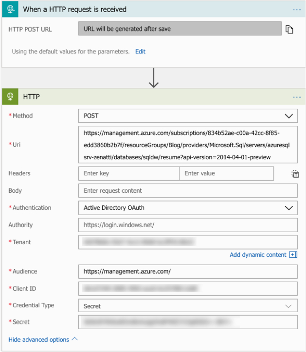
Task: Open the HTTP action ellipsis menu
Action: pyautogui.click(x=297, y=97)
